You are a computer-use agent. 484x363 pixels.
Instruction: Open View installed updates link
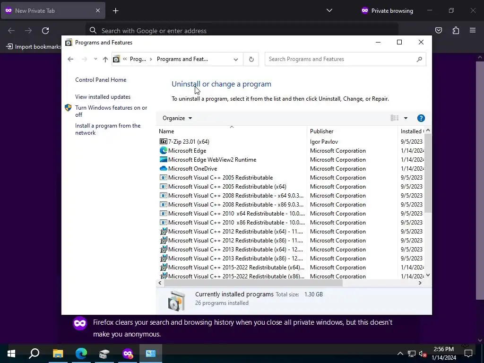pyautogui.click(x=103, y=97)
